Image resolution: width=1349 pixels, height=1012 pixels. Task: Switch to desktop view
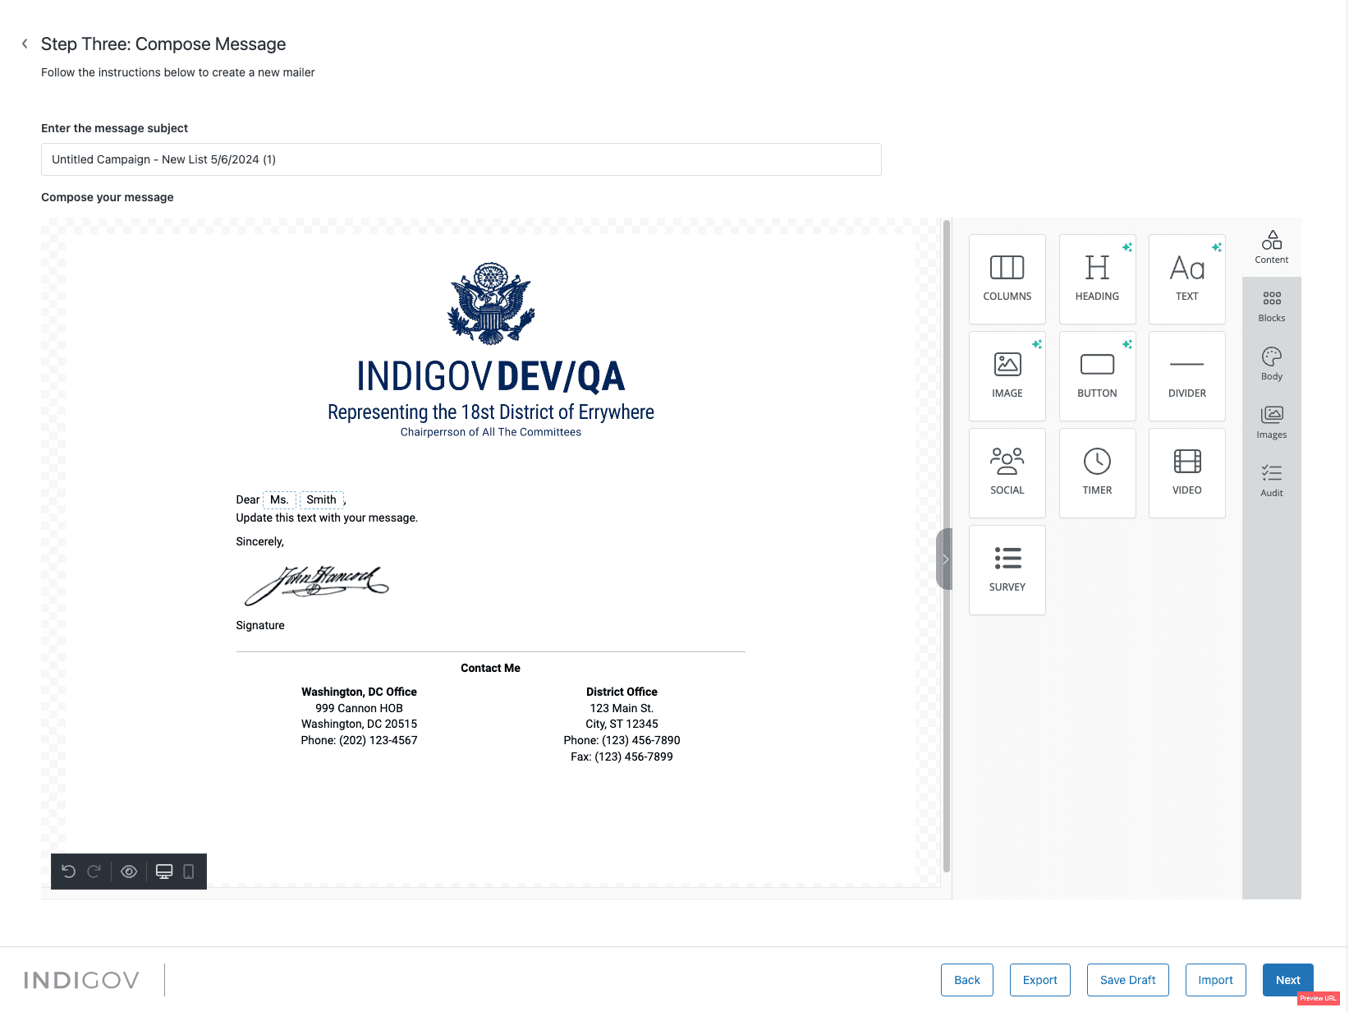click(x=164, y=872)
